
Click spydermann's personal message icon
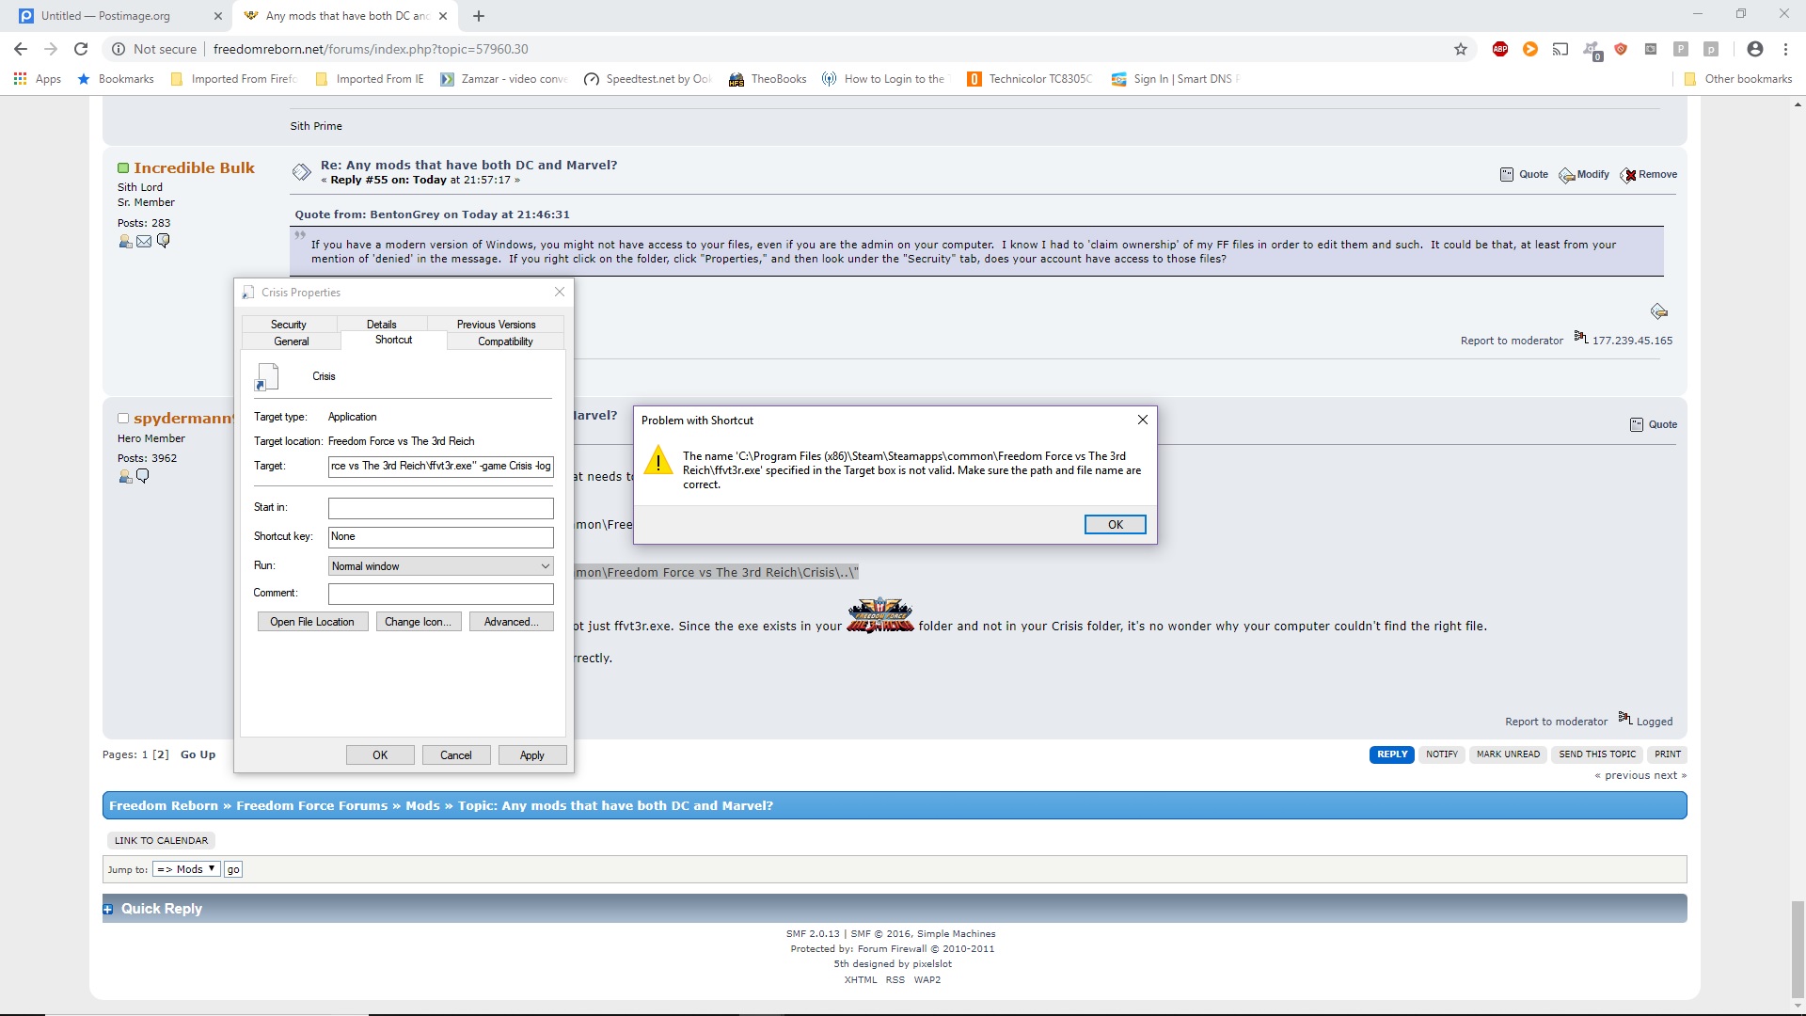click(143, 477)
